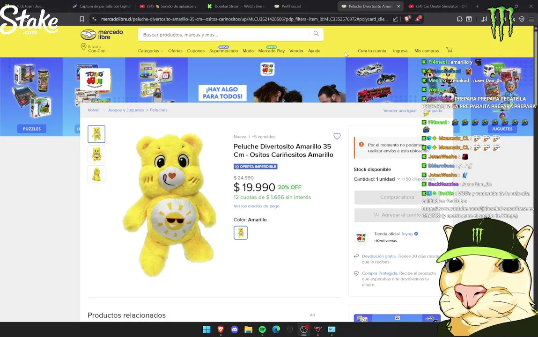Click the Mercado Libre logo

(x=102, y=34)
